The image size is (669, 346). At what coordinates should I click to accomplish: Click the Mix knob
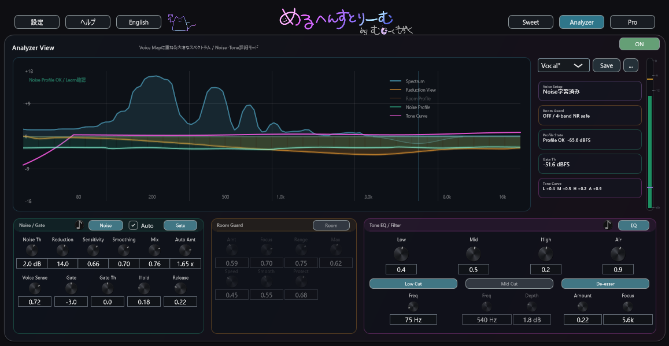154,250
